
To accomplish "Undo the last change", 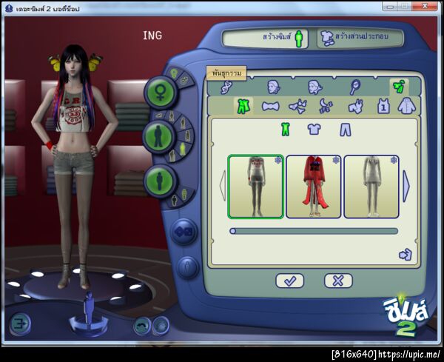I will (x=142, y=326).
